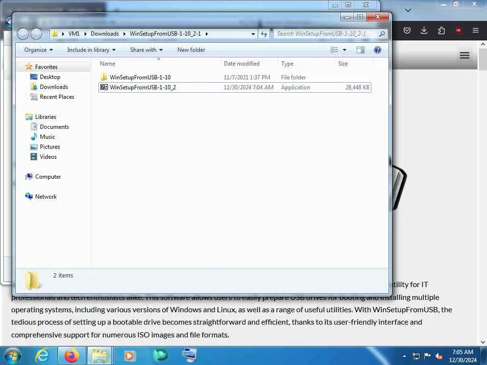This screenshot has width=487, height=365.
Task: Click the Favorites star icon
Action: (x=29, y=67)
